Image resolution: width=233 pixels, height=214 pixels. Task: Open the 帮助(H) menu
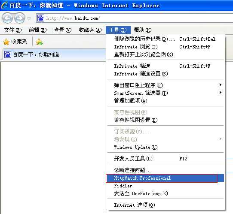click(143, 30)
